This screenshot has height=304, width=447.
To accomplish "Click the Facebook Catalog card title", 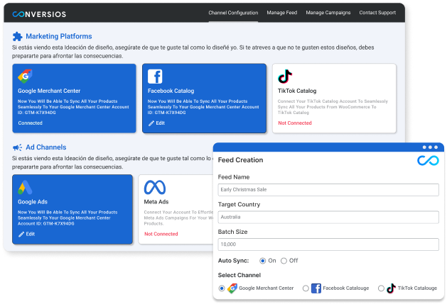I will (171, 91).
